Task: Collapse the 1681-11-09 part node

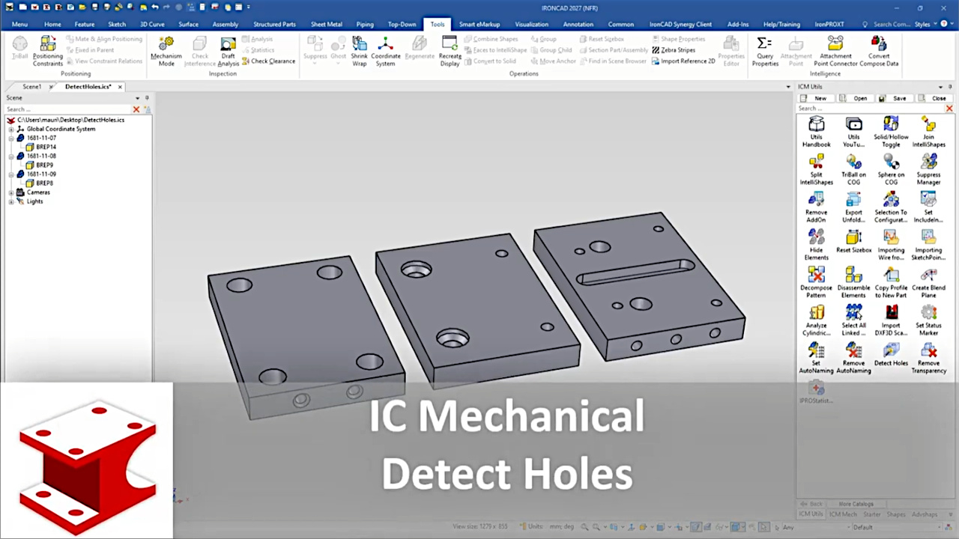Action: (x=11, y=174)
